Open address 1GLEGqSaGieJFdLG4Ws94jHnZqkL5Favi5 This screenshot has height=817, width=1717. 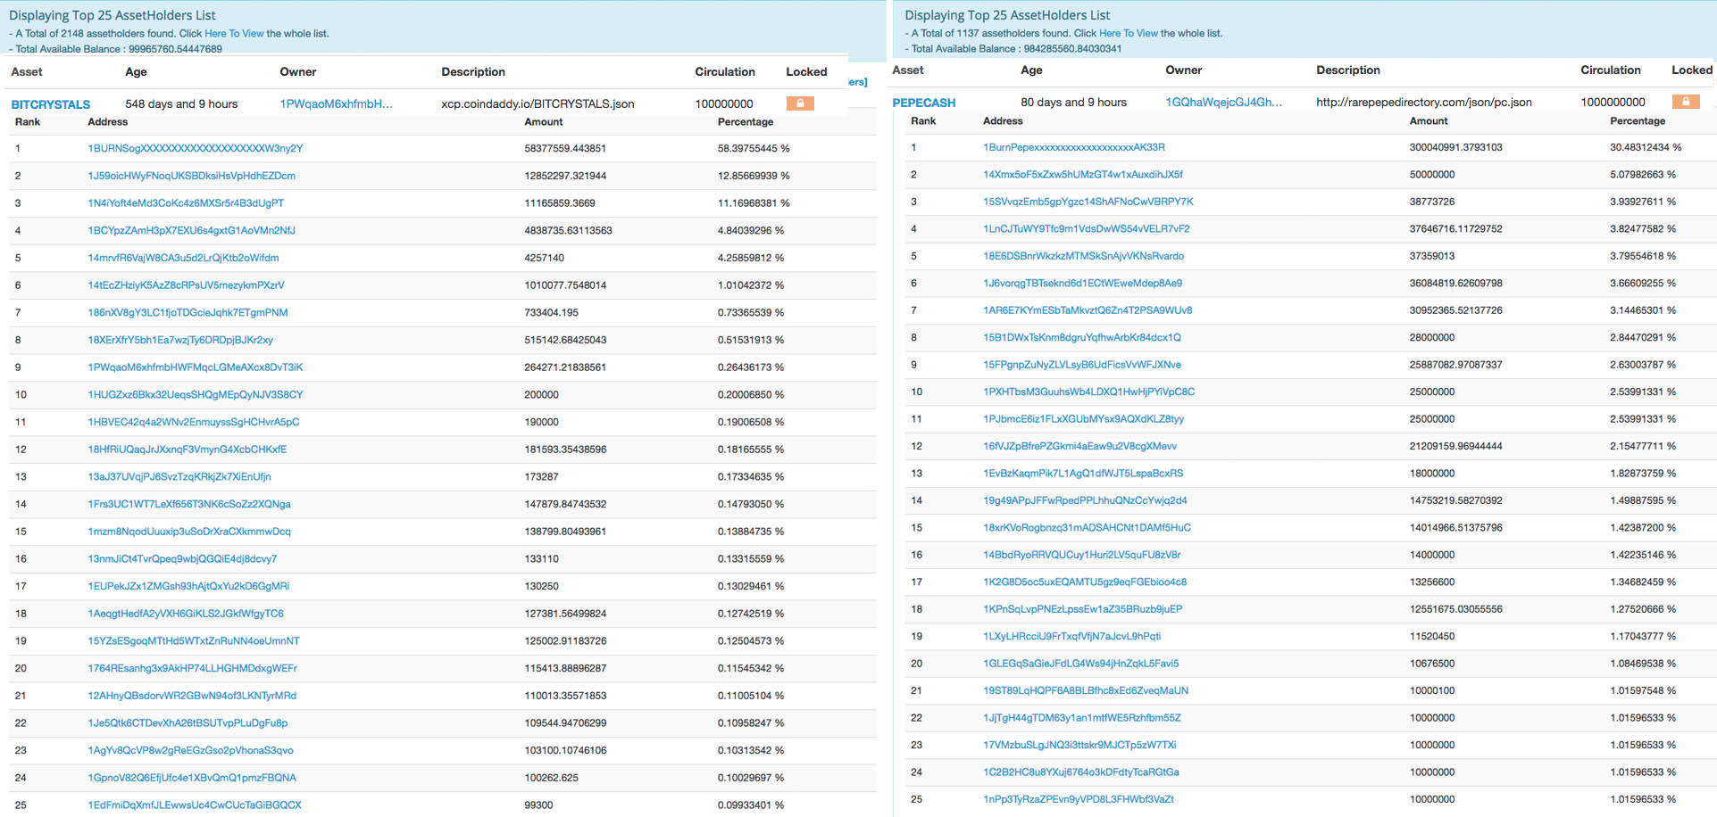1081,664
